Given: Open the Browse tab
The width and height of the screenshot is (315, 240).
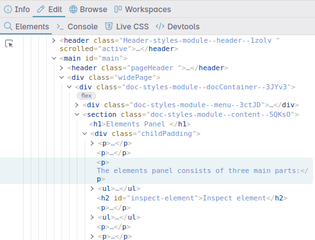Looking at the screenshot, I should (88, 10).
